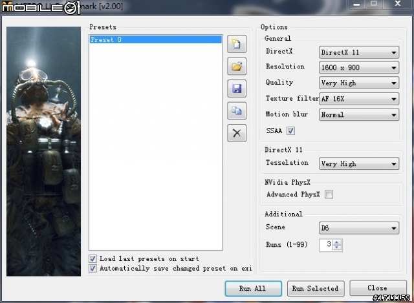Image resolution: width=414 pixels, height=303 pixels.
Task: Enable the Advanced PhysX checkbox
Action: point(329,194)
